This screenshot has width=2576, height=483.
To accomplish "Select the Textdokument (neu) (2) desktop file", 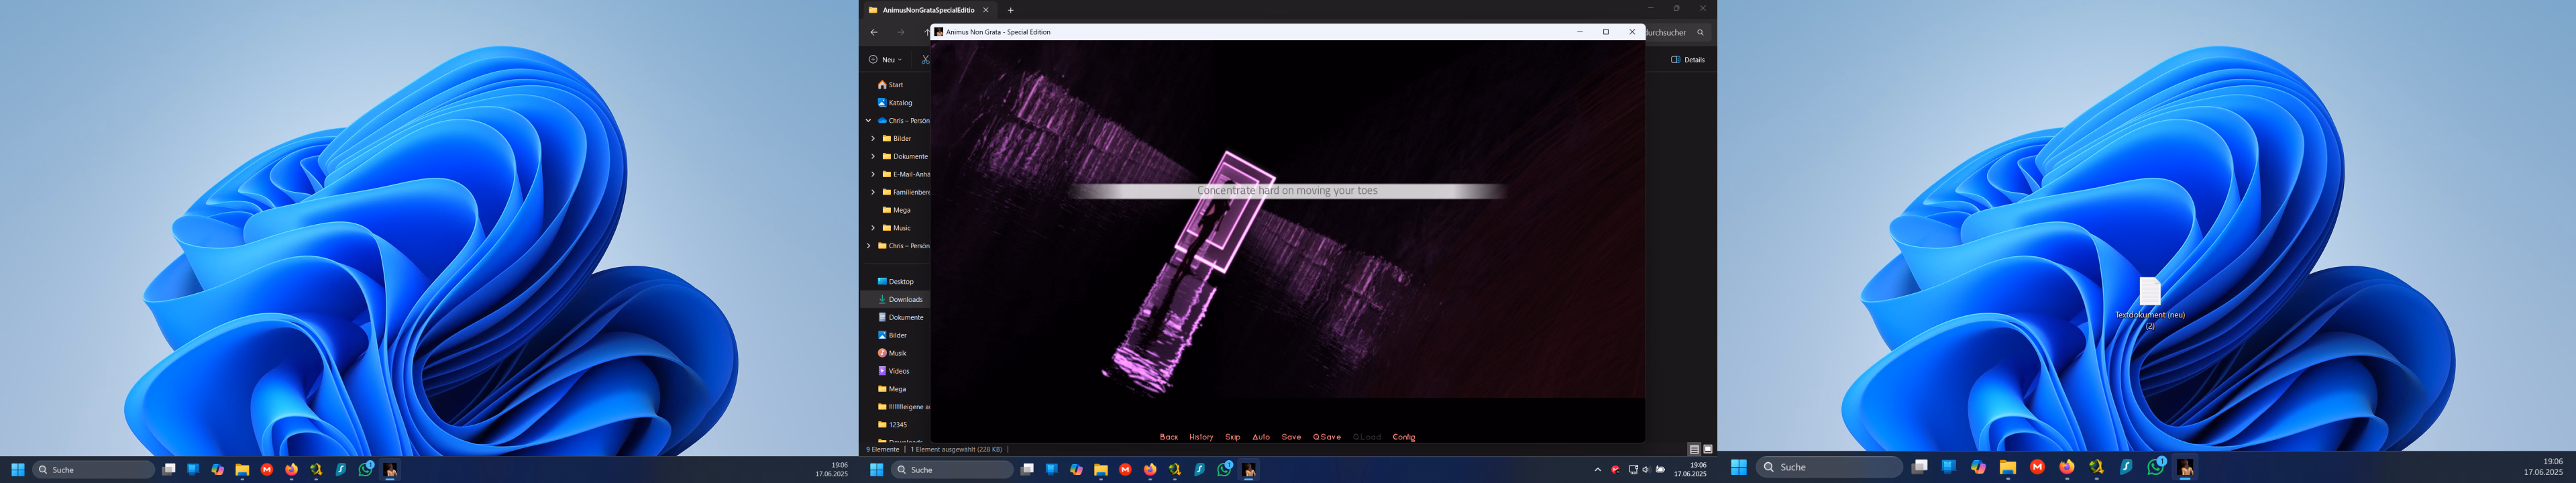I will [x=2150, y=304].
